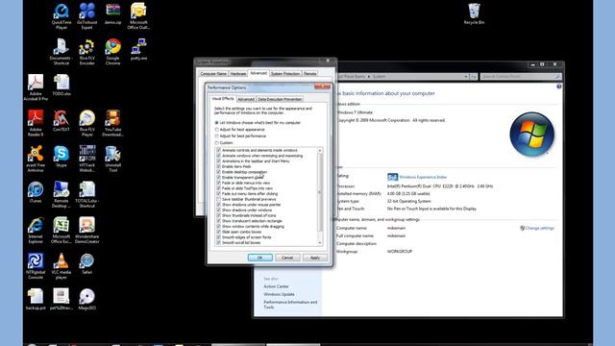This screenshot has width=615, height=346.
Task: Select the Uninstall Tool desktop icon
Action: pyautogui.click(x=113, y=159)
